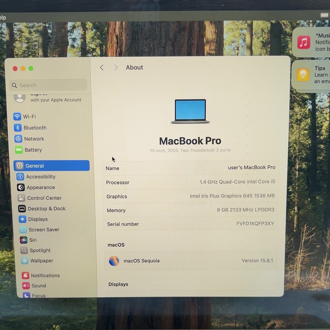
Task: Select Appearance in the sidebar
Action: pyautogui.click(x=36, y=187)
